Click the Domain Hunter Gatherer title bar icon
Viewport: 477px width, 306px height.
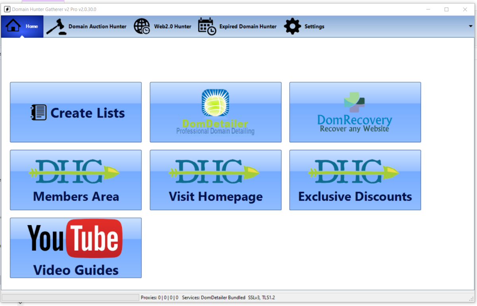point(6,9)
